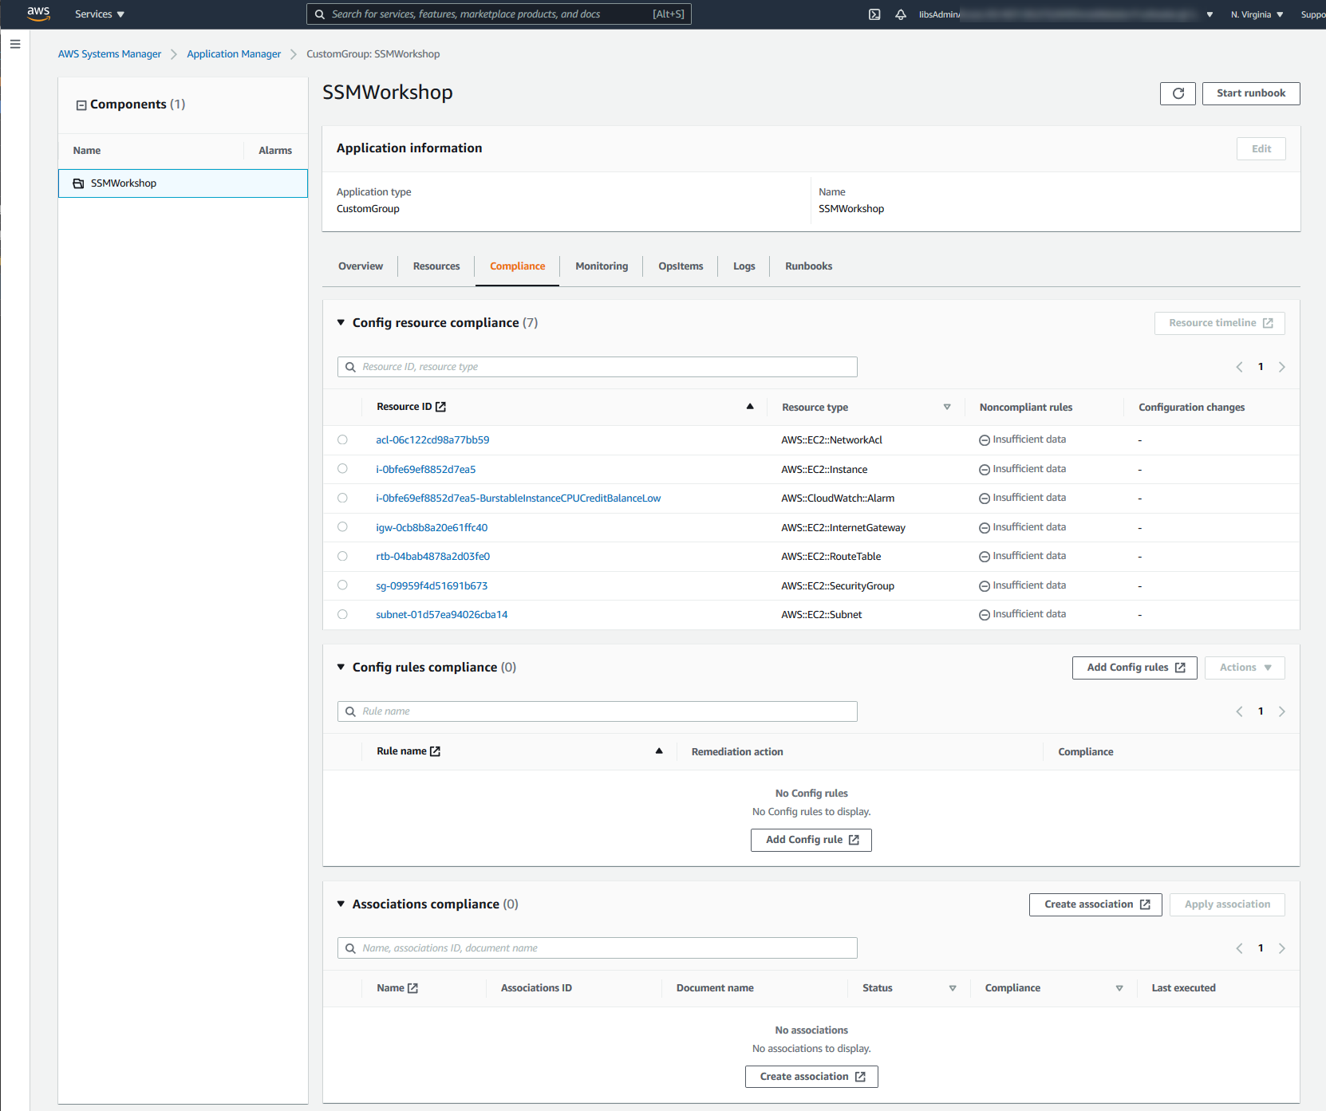Select the SSMWorkshop component row
Viewport: 1326px width, 1111px height.
[x=183, y=183]
